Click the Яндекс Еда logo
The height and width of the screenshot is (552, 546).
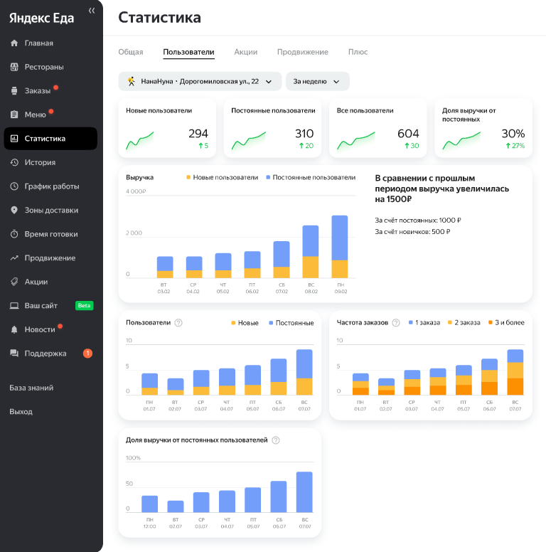click(41, 18)
